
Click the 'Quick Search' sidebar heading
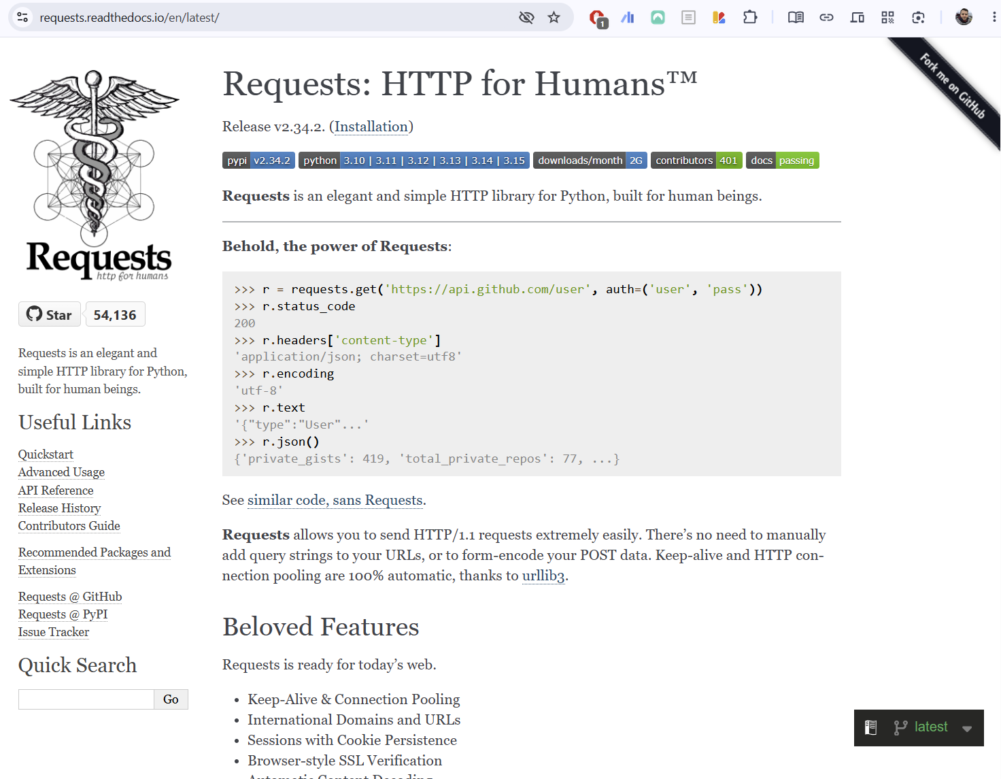[78, 665]
